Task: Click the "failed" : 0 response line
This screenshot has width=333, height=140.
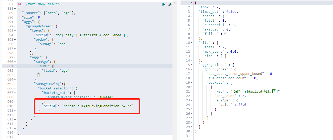Action: tap(215, 34)
